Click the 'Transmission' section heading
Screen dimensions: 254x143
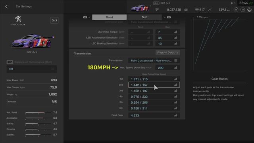pos(82,54)
